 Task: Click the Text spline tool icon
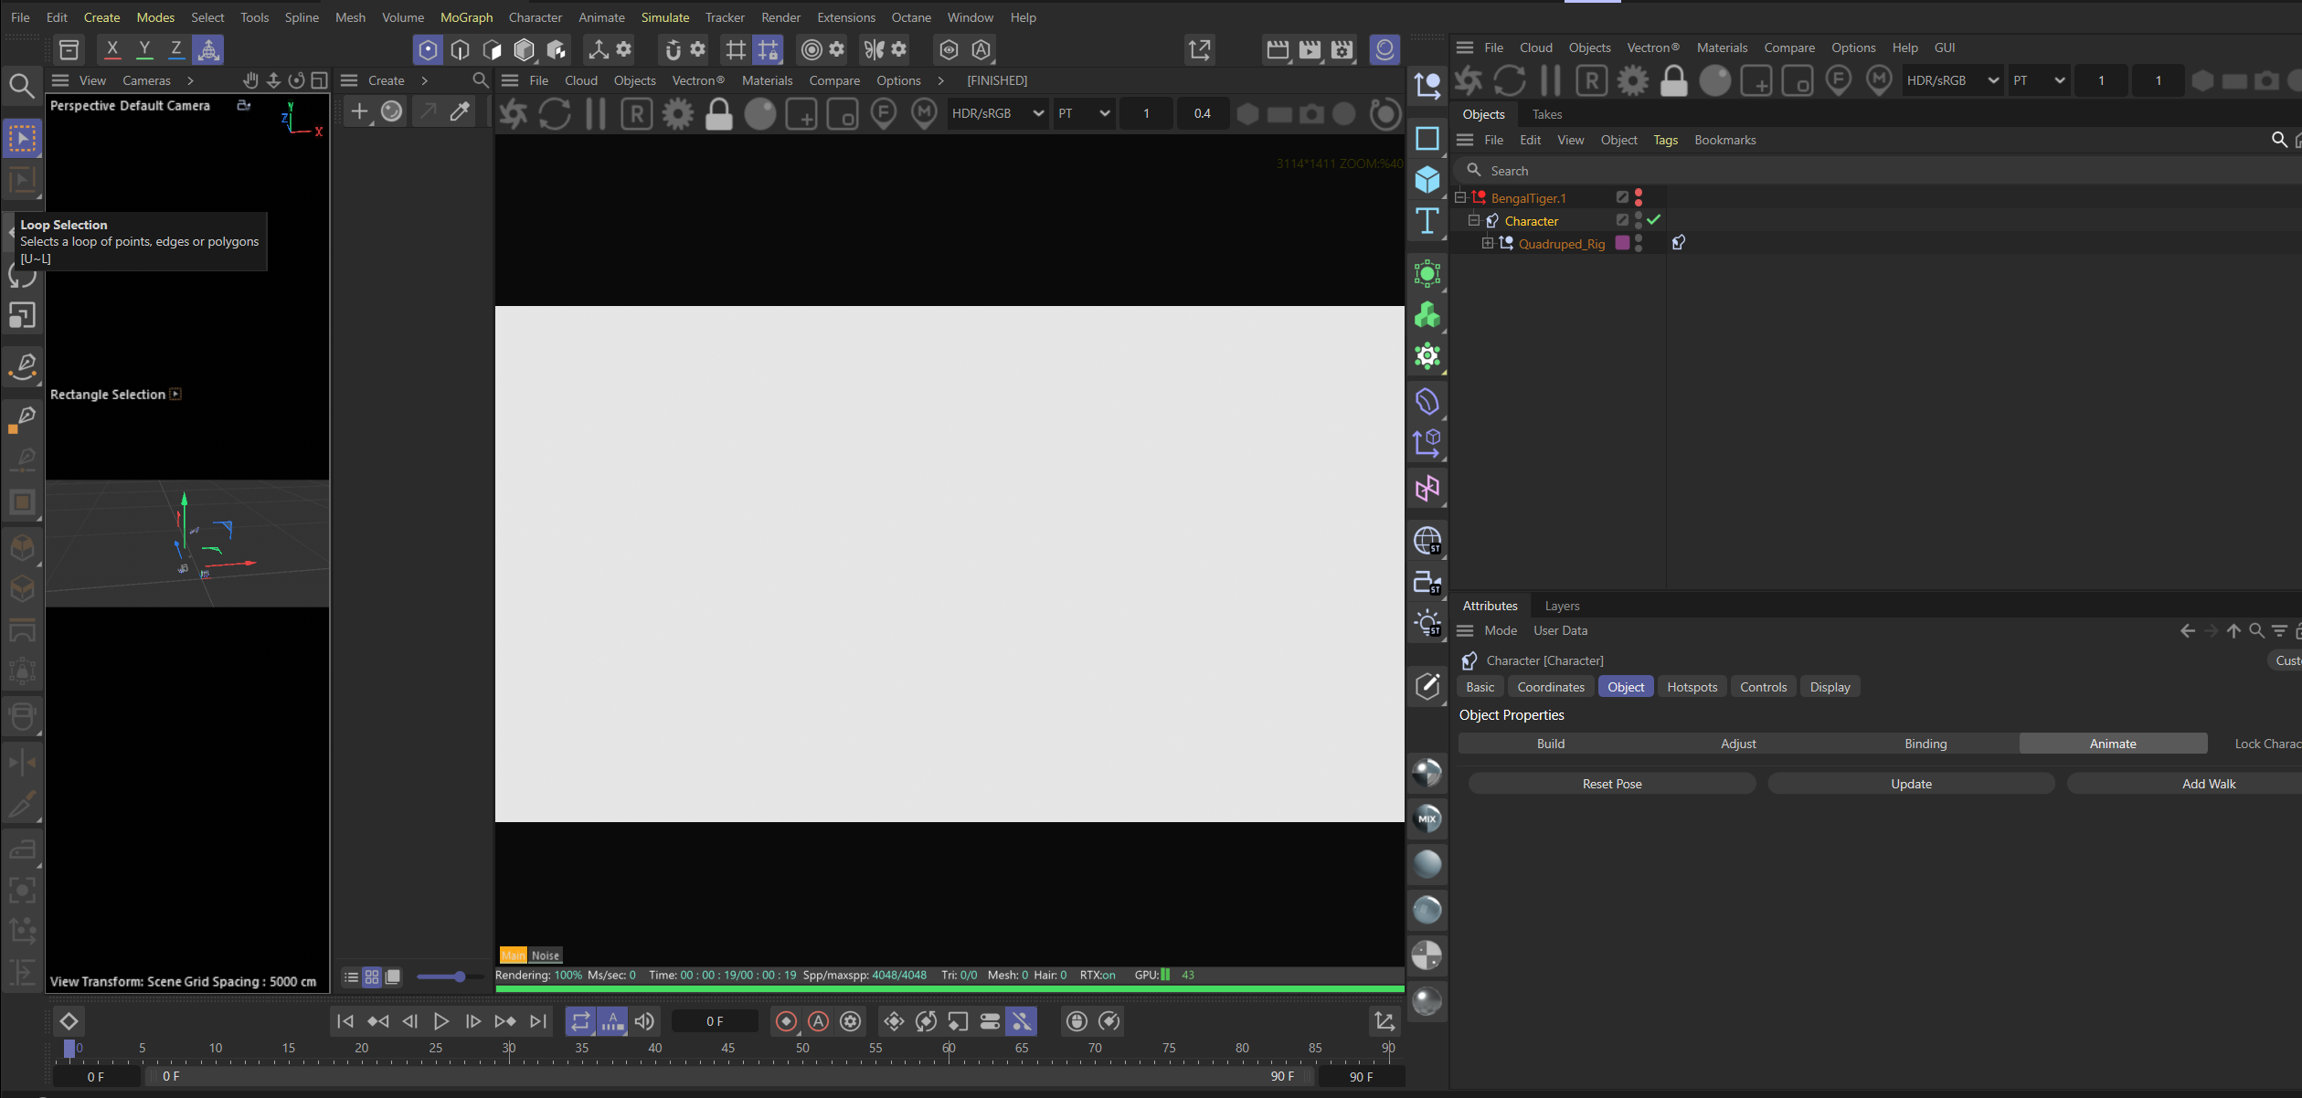[x=1427, y=221]
